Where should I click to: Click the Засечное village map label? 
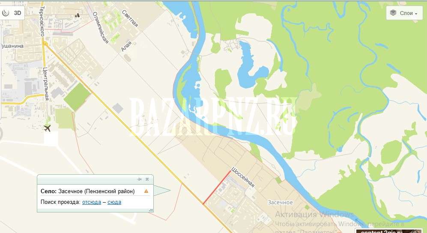[280, 202]
